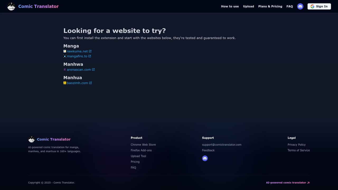Viewport: 338px width, 190px height.
Task: Open the Privacy Policy link
Action: [x=297, y=145]
